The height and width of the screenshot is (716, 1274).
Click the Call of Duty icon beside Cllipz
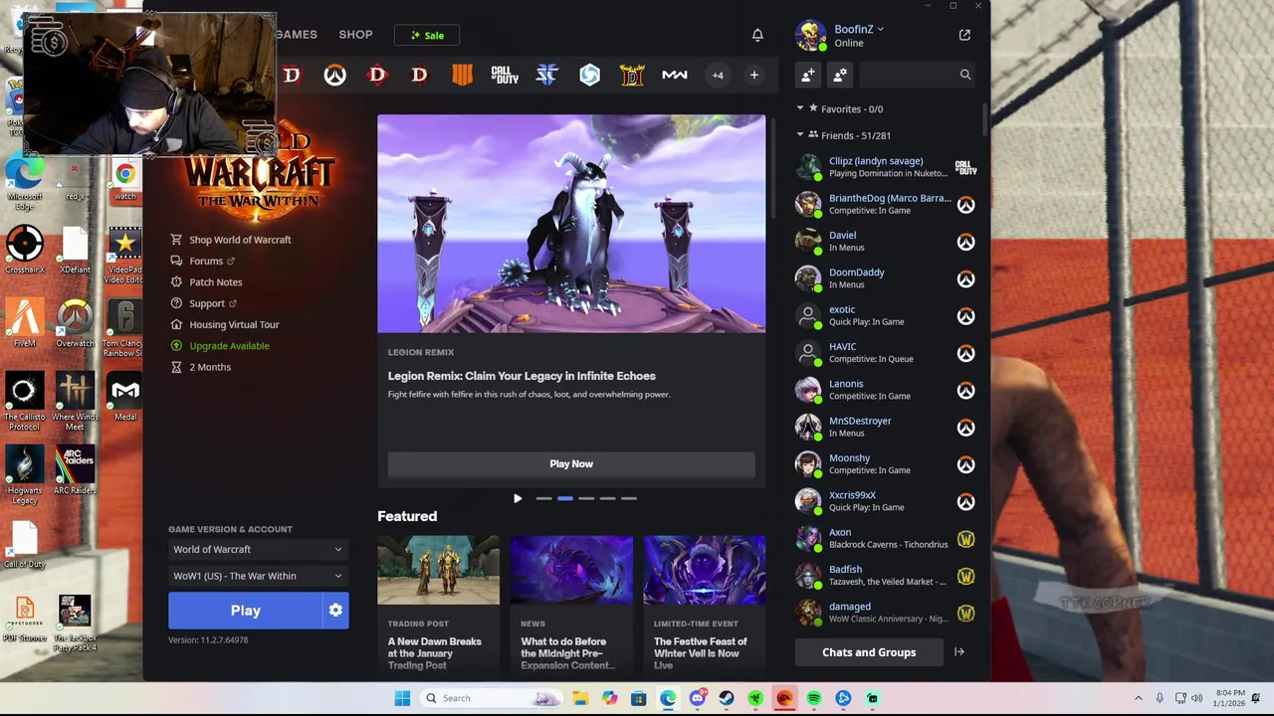(x=965, y=167)
